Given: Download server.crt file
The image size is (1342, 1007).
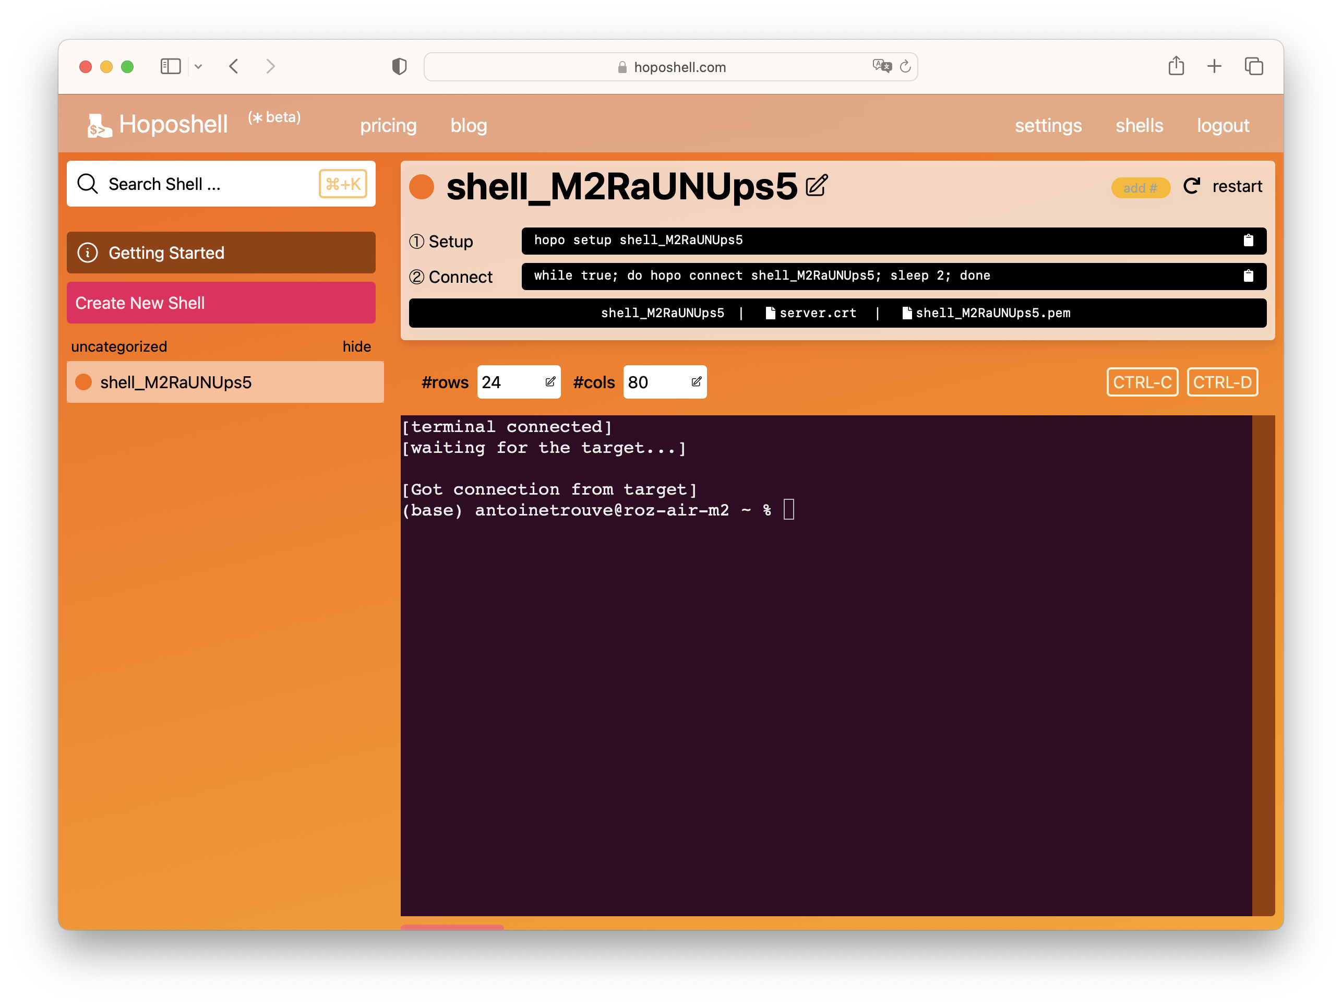Looking at the screenshot, I should [x=811, y=313].
